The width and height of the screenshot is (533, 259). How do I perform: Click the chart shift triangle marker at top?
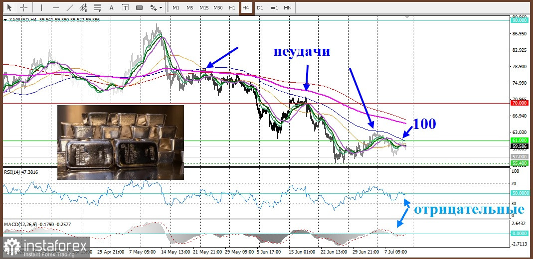coord(407,16)
